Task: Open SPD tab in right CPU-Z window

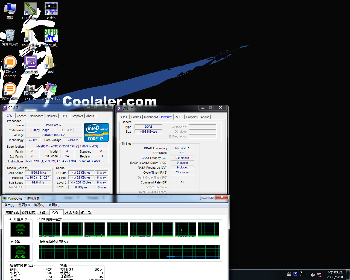Action: tap(179, 117)
